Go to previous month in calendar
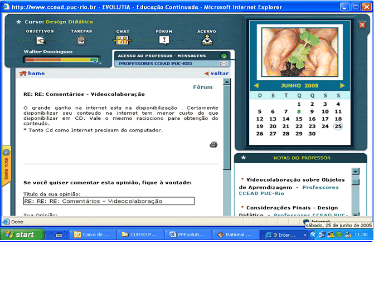The image size is (374, 283). point(256,86)
